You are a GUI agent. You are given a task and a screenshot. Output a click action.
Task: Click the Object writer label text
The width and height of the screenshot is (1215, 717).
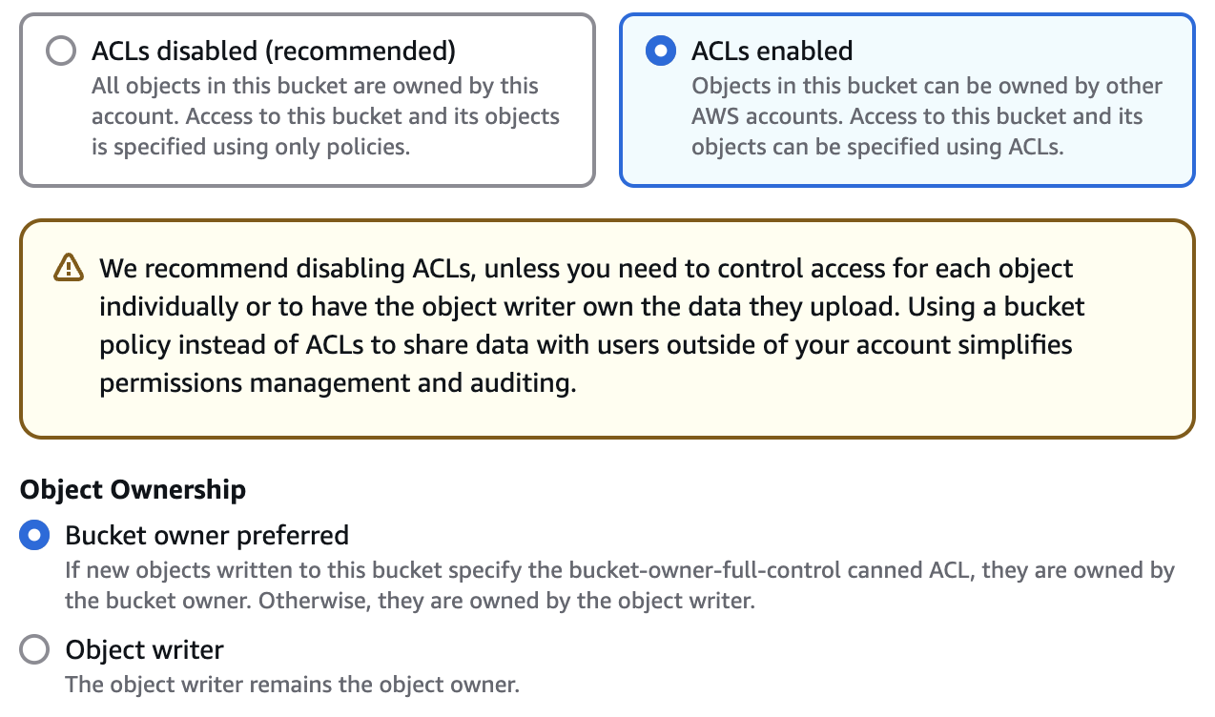pyautogui.click(x=144, y=649)
